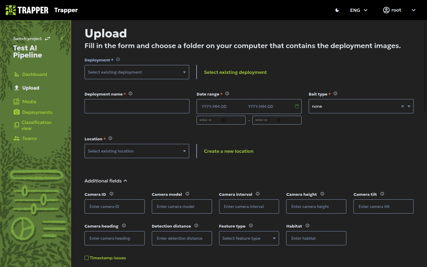
Task: Show info for Camera model
Action: [x=187, y=194]
